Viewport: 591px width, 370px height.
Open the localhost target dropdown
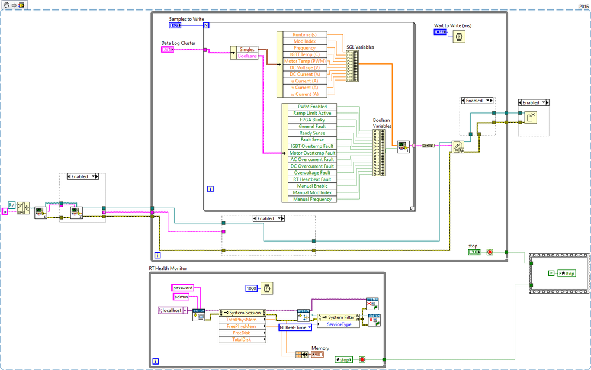(185, 310)
